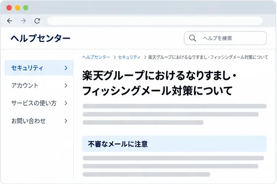The image size is (277, 184).
Task: Select セキュリティ in the sidebar
Action: point(39,68)
